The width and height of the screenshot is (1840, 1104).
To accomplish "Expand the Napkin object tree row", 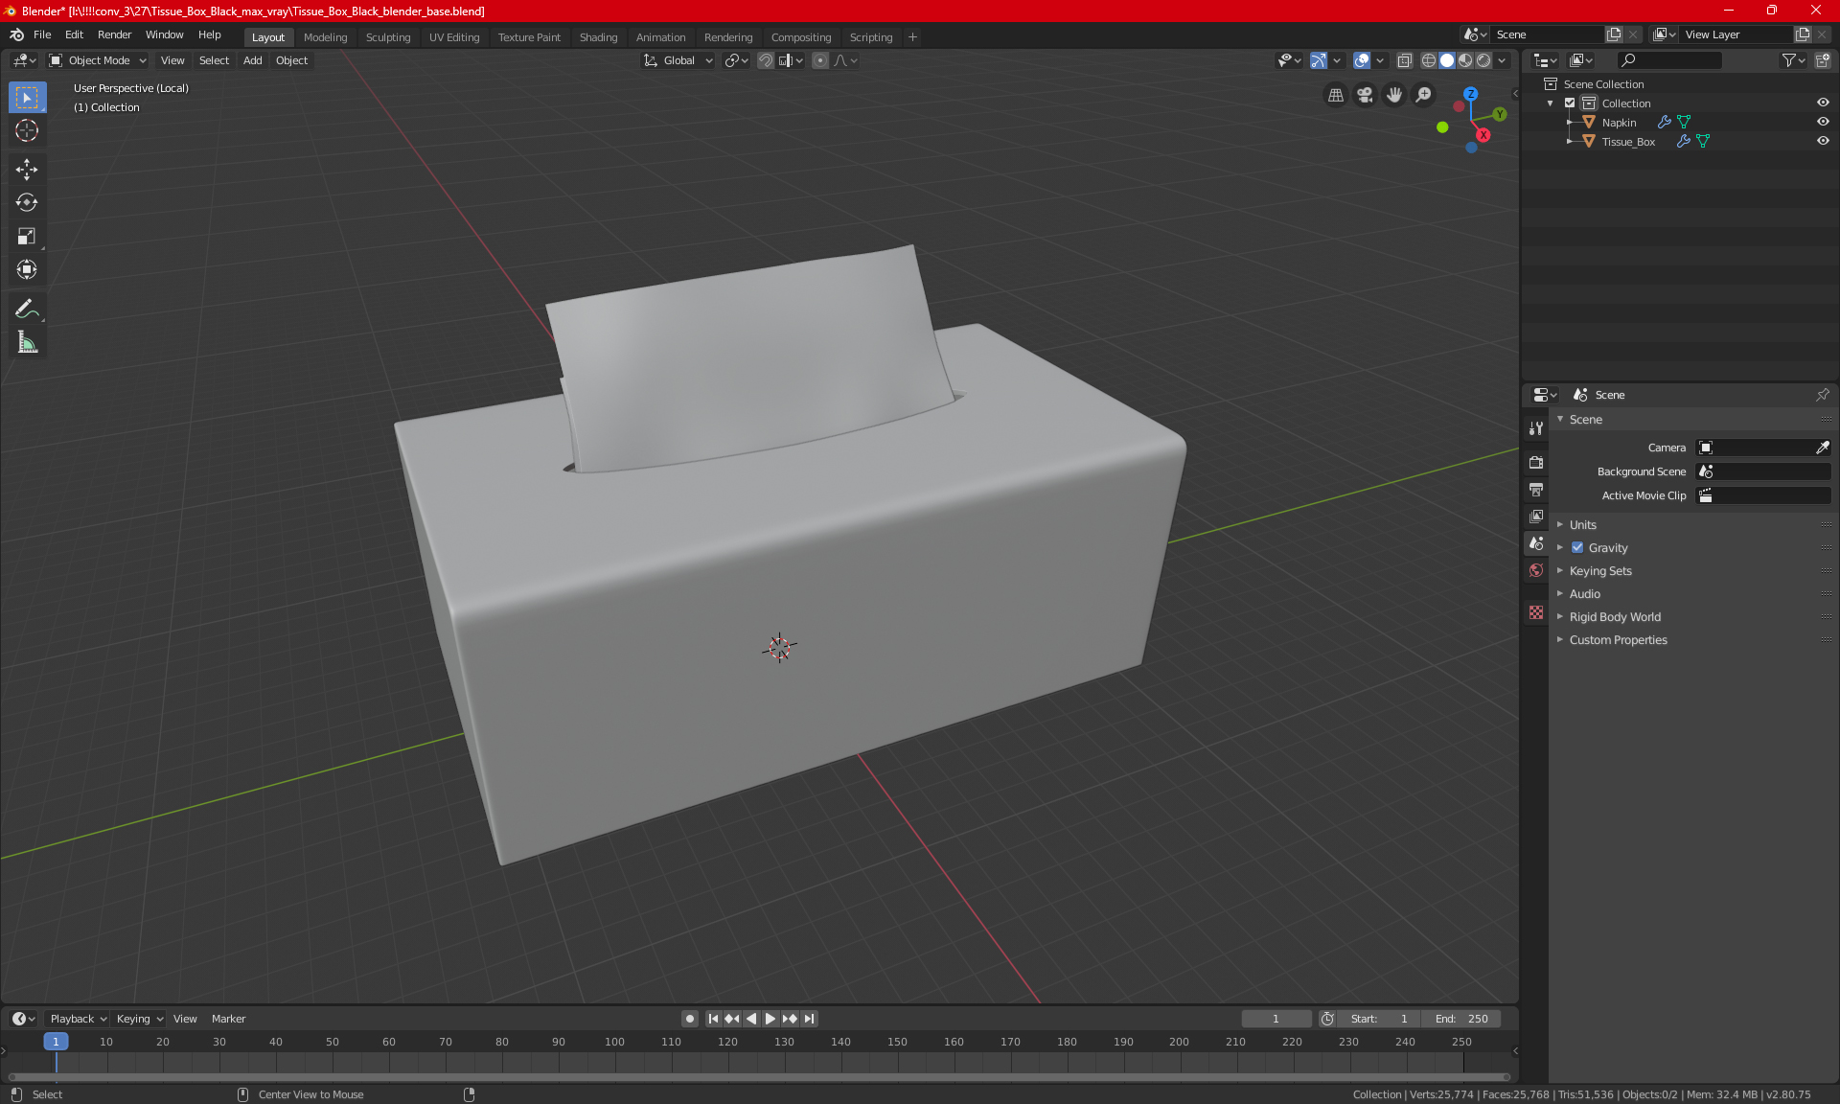I will pyautogui.click(x=1569, y=122).
